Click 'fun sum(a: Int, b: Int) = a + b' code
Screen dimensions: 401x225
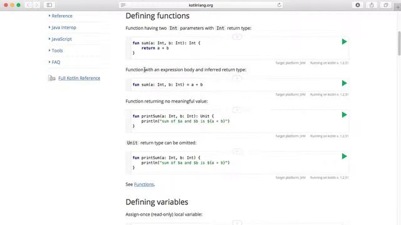click(167, 85)
